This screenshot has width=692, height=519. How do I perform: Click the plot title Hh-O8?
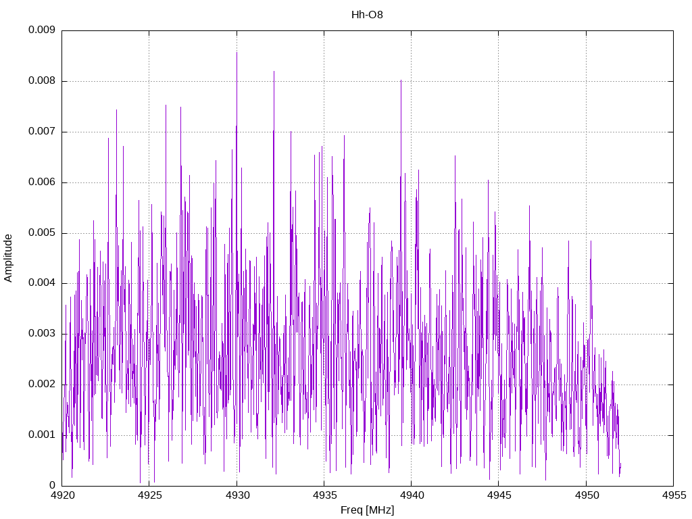tap(367, 15)
